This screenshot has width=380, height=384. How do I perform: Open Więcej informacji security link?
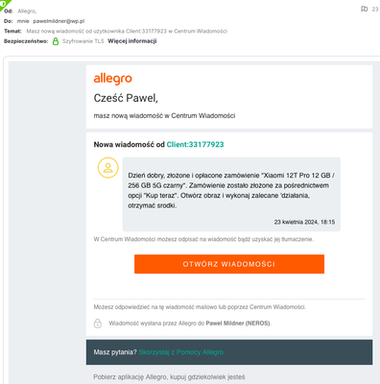pyautogui.click(x=132, y=41)
